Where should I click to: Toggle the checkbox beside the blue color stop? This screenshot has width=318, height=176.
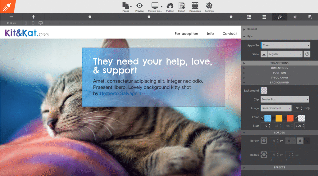(x=262, y=118)
